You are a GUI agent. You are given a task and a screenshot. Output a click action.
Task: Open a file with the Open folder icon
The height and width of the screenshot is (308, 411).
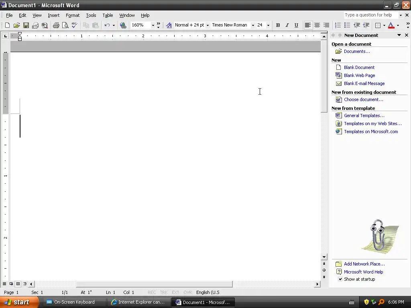pyautogui.click(x=17, y=25)
